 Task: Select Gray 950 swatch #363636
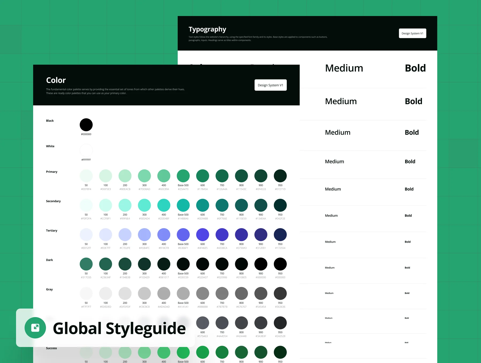pyautogui.click(x=280, y=293)
